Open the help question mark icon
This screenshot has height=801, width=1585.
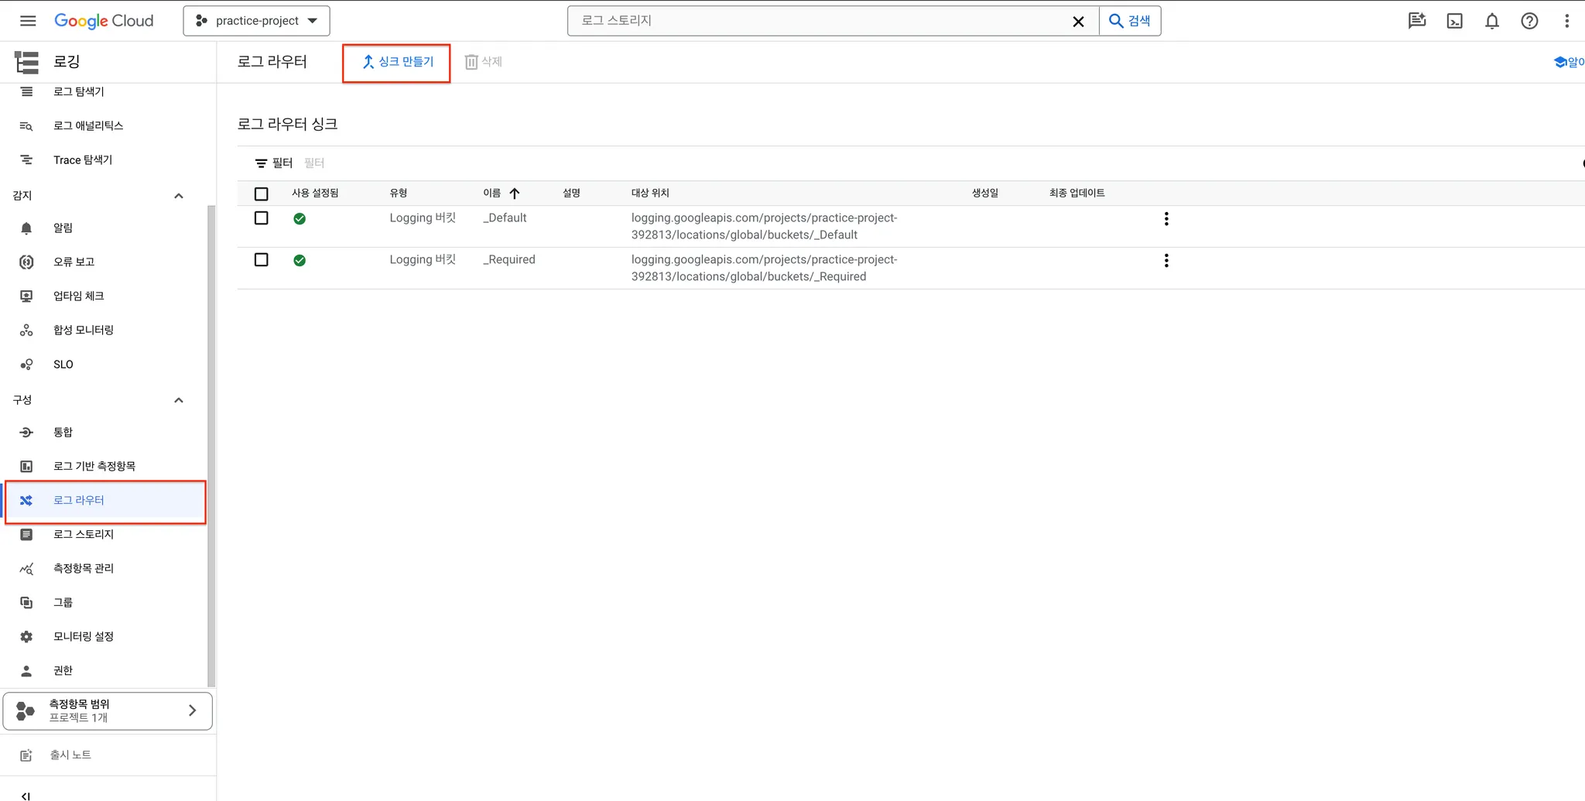coord(1529,21)
